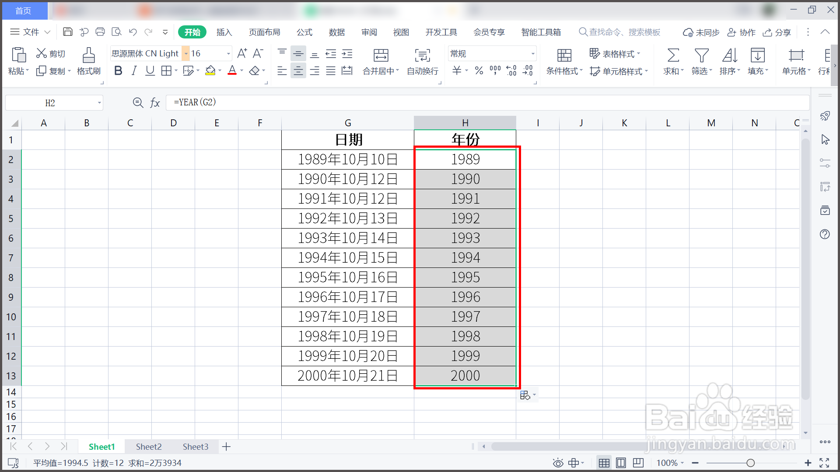Open the 公式 ribbon tab
840x472 pixels.
304,32
